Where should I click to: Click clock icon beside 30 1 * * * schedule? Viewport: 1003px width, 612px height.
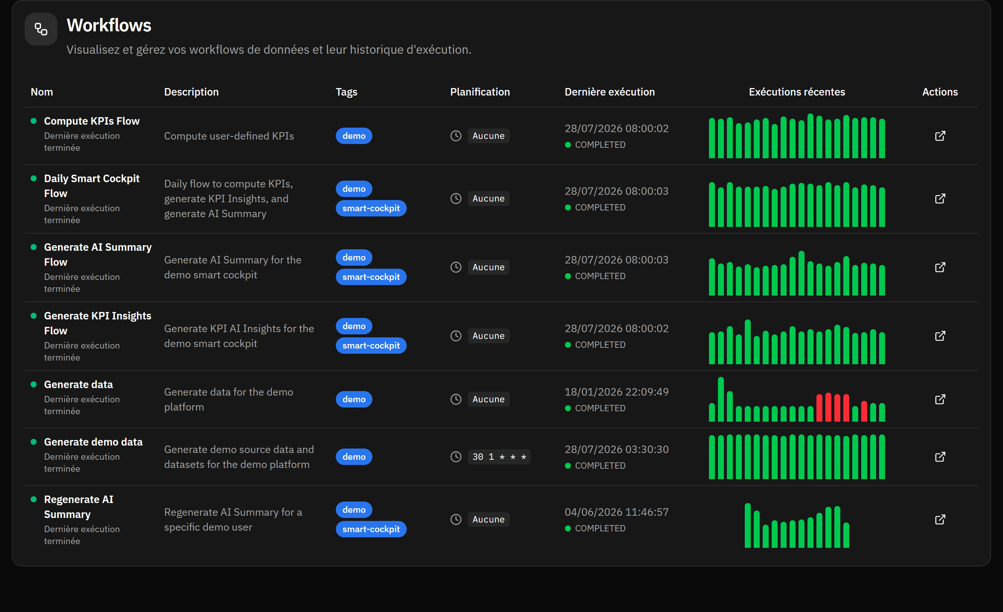click(456, 456)
